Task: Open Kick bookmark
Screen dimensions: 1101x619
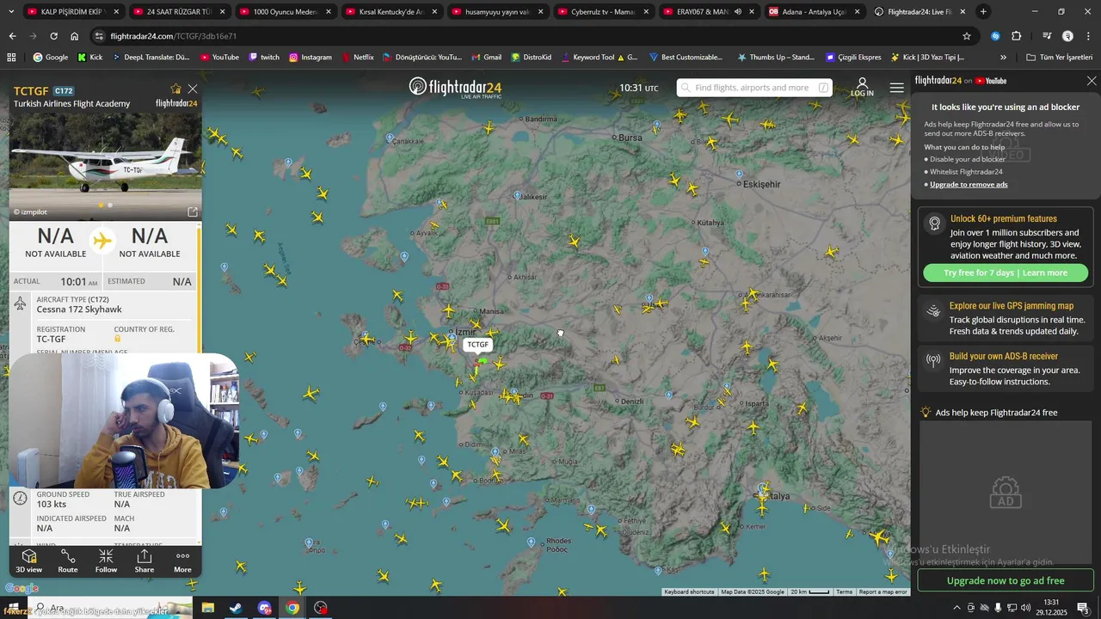Action: (89, 58)
